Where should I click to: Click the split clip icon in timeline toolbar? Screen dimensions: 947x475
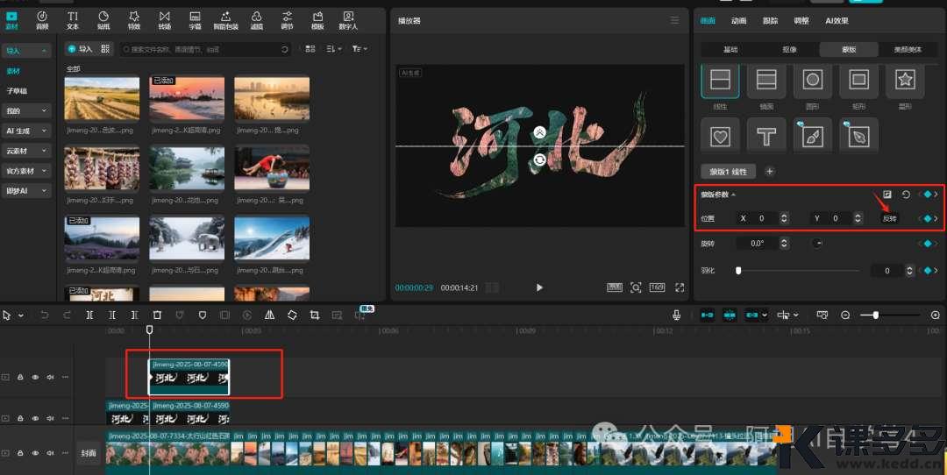click(x=89, y=315)
